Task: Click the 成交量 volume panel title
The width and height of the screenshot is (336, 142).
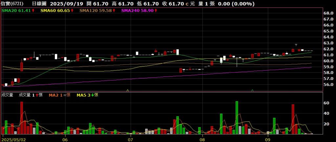Action: point(7,95)
